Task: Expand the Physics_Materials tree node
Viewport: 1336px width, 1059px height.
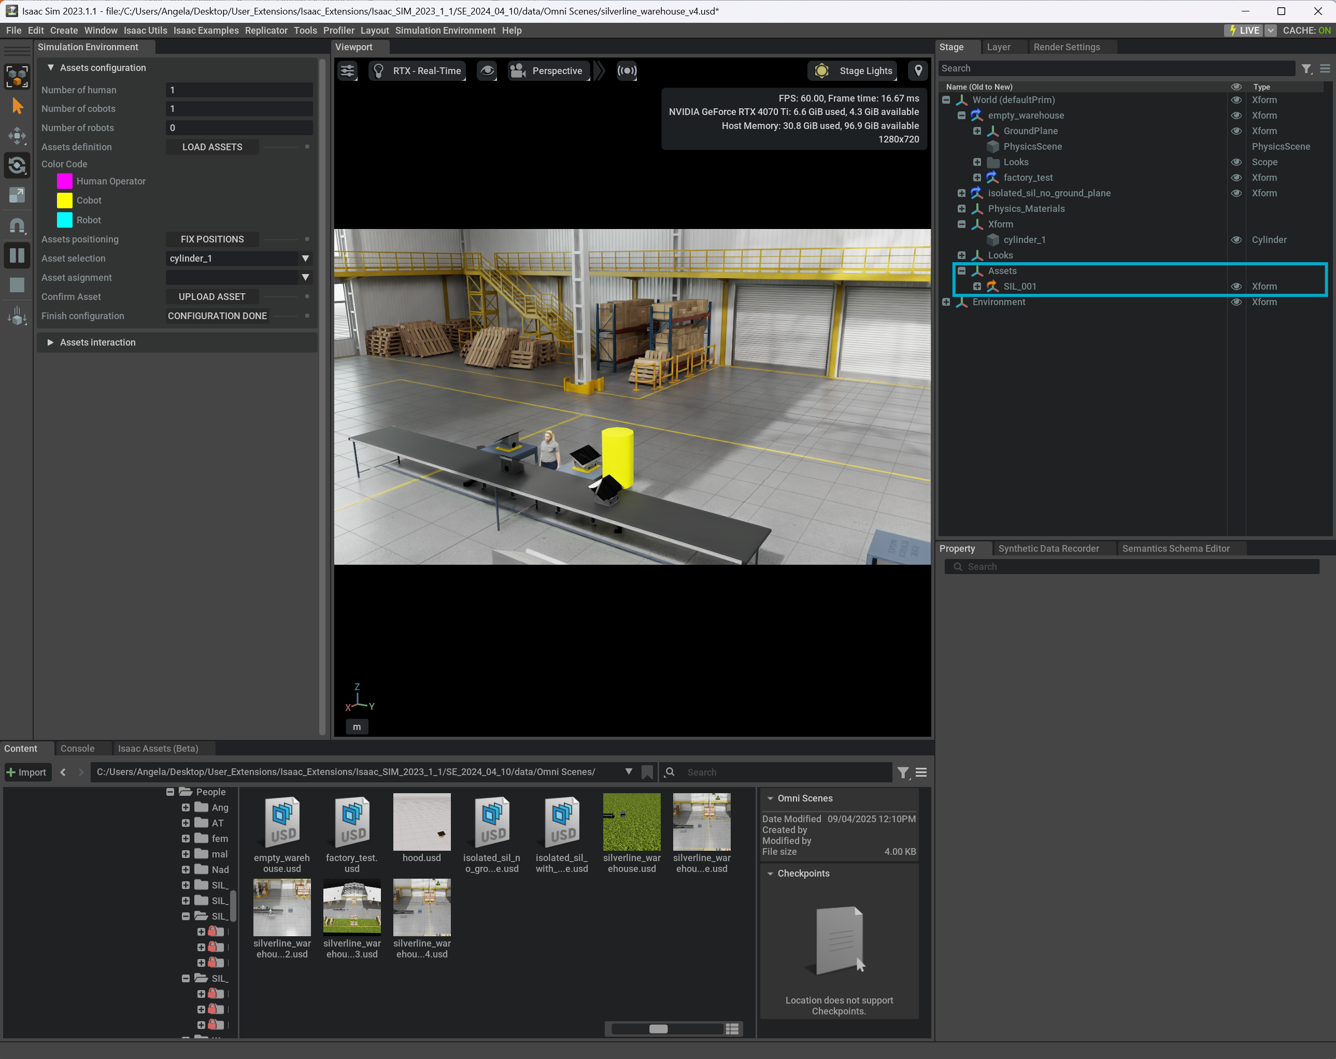Action: coord(961,209)
